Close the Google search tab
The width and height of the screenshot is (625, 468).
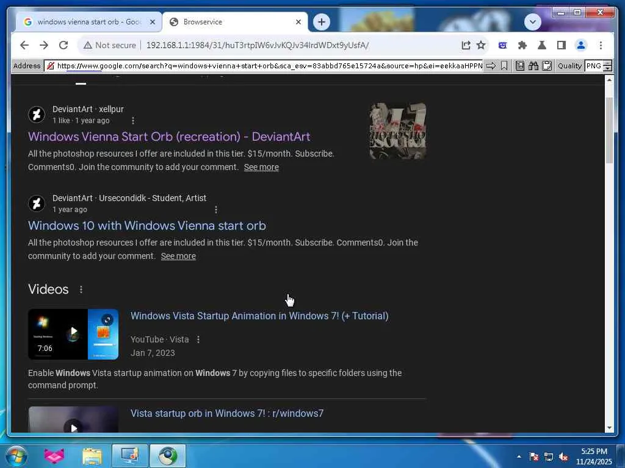tap(152, 22)
